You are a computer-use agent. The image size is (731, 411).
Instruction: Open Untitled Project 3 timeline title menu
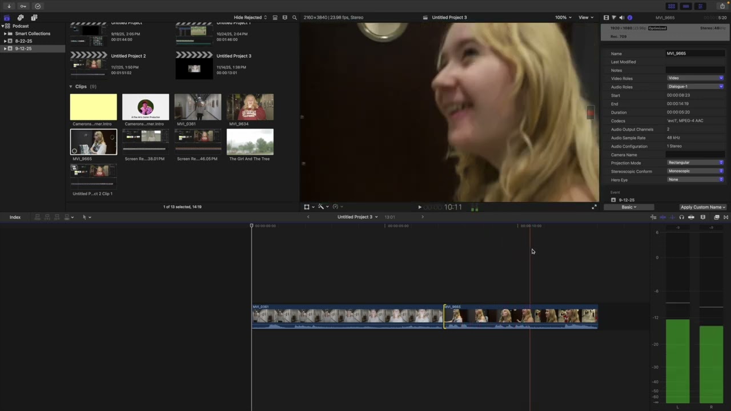[358, 217]
